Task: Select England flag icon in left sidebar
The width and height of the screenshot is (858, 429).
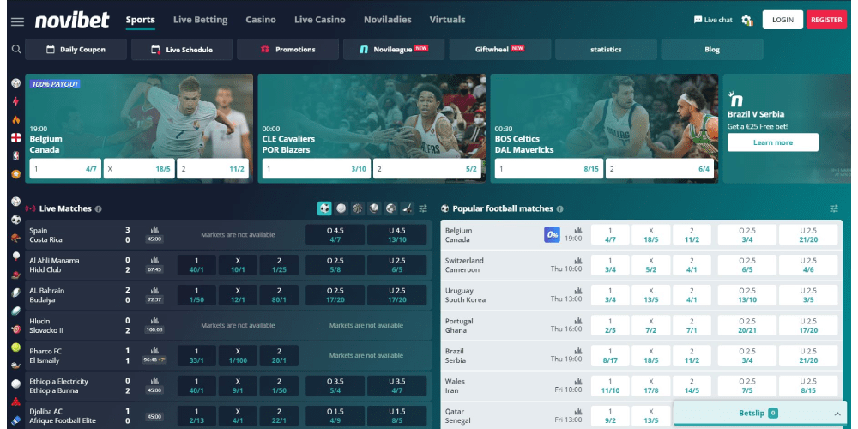Action: click(15, 137)
